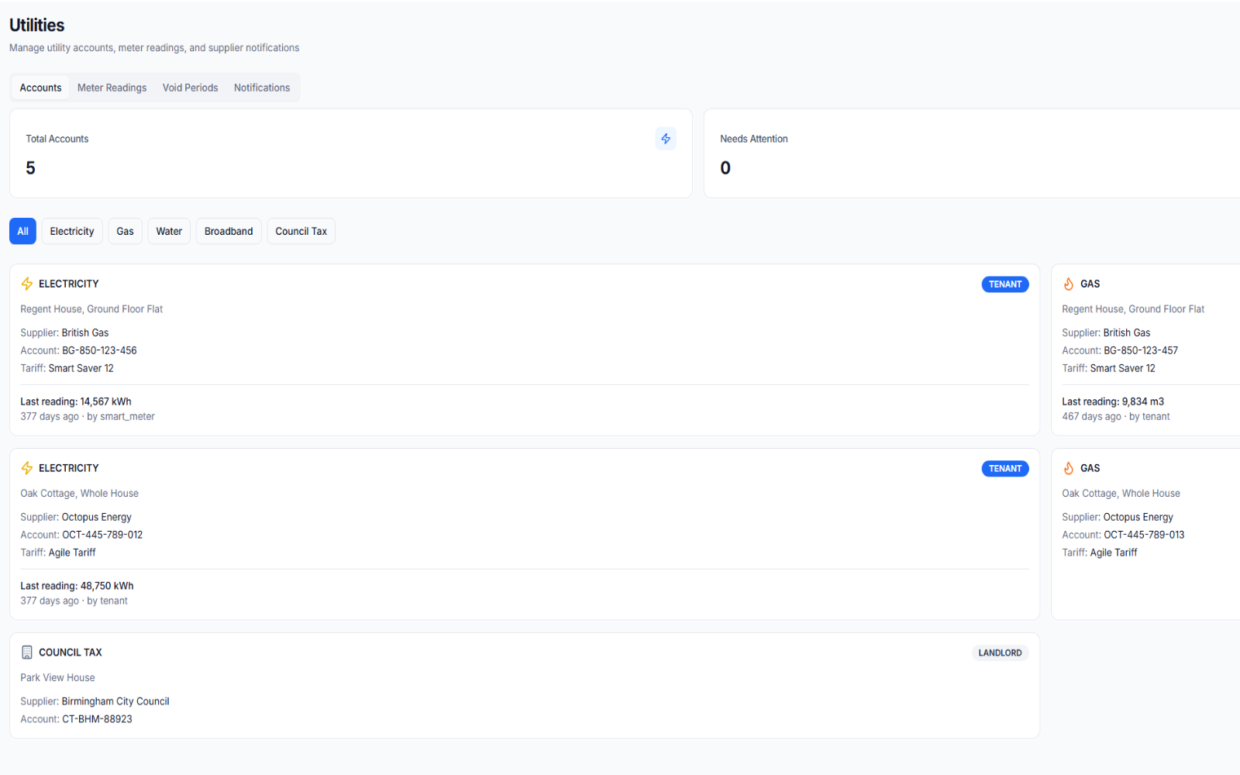
Task: Click the LANDLORD badge on Park View House
Action: point(1000,652)
